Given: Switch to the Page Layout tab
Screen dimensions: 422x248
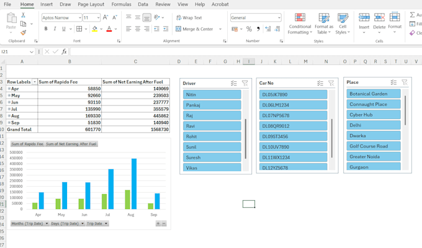Looking at the screenshot, I should 91,4.
